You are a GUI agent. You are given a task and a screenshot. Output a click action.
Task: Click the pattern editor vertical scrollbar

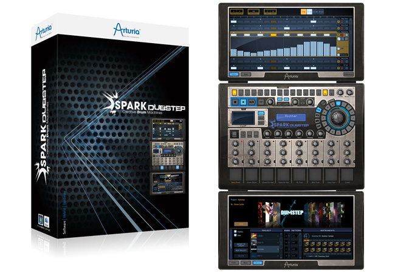(351, 44)
